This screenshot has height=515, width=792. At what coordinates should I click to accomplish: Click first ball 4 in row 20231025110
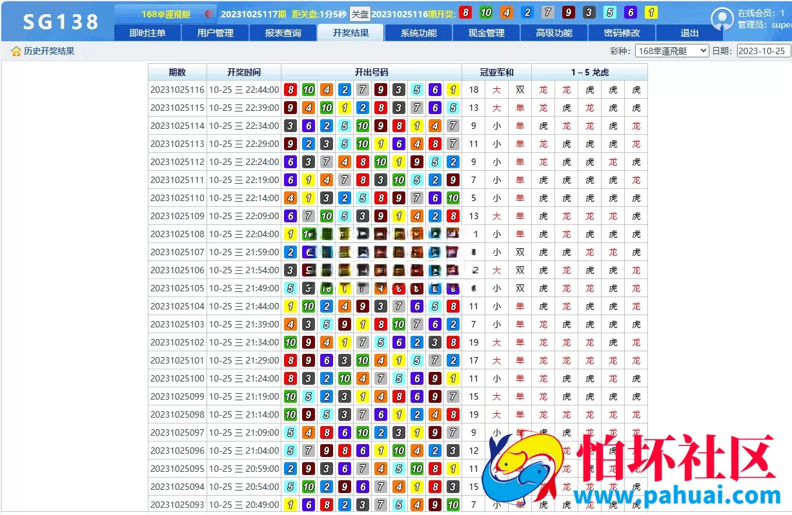click(290, 199)
